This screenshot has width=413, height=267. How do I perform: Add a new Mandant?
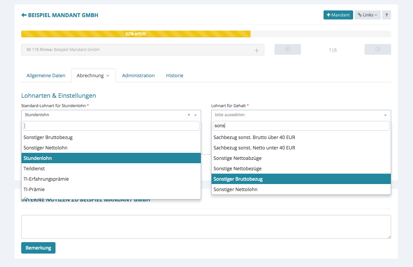click(x=338, y=15)
